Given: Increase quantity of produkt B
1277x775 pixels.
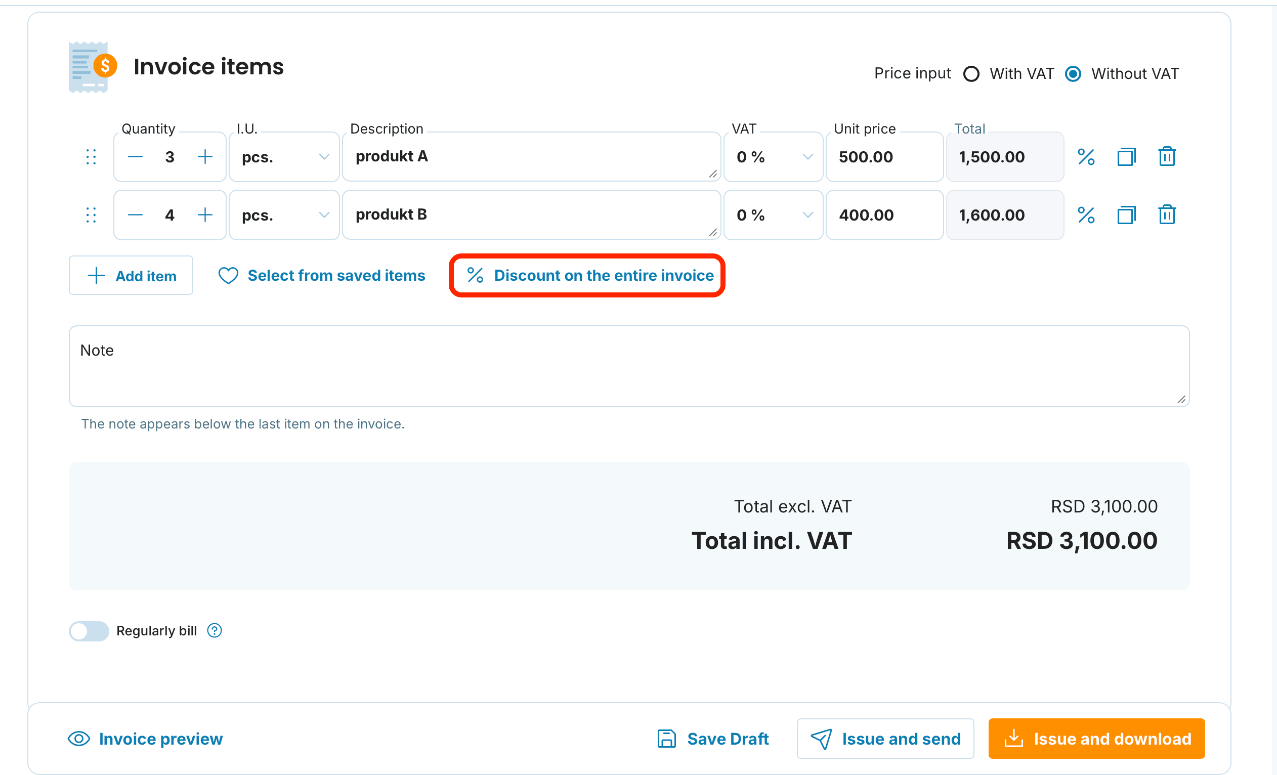Looking at the screenshot, I should pyautogui.click(x=205, y=215).
